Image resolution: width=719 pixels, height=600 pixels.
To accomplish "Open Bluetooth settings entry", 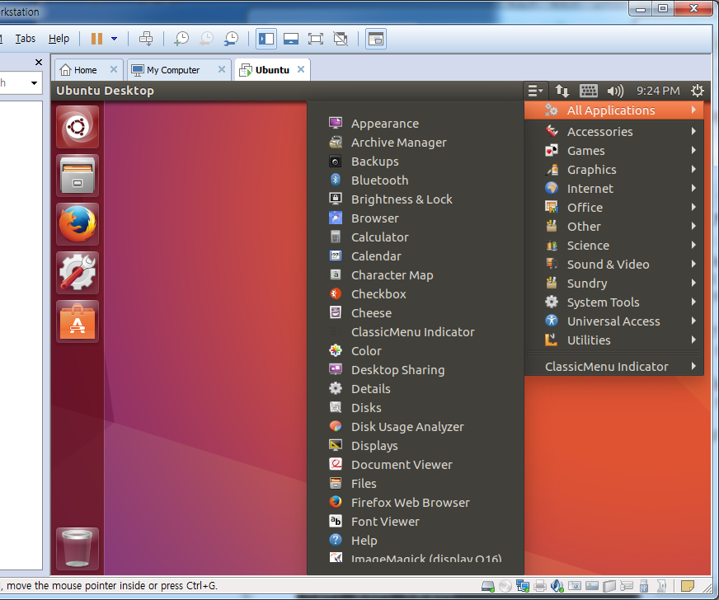I will pyautogui.click(x=416, y=180).
